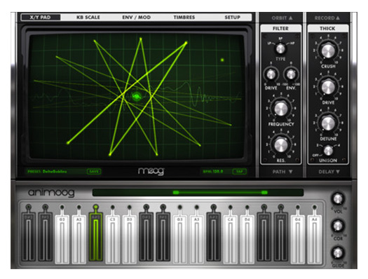The height and width of the screenshot is (279, 368).
Task: Play the A2 white key
Action: (79, 239)
